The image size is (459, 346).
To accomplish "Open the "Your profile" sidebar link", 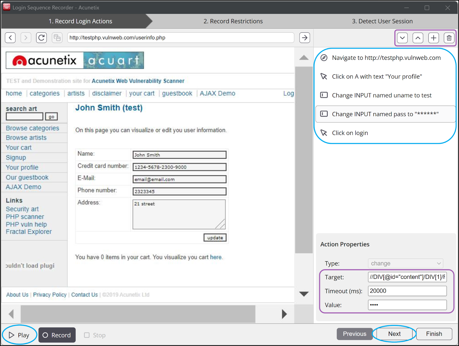I will tap(22, 167).
